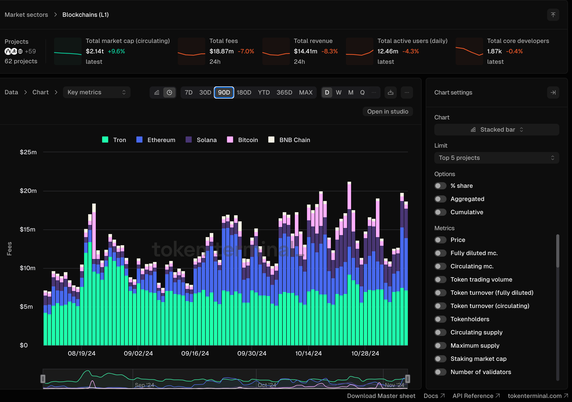Switch to weekly W granularity
Screen dimensions: 572x402
pyautogui.click(x=339, y=92)
